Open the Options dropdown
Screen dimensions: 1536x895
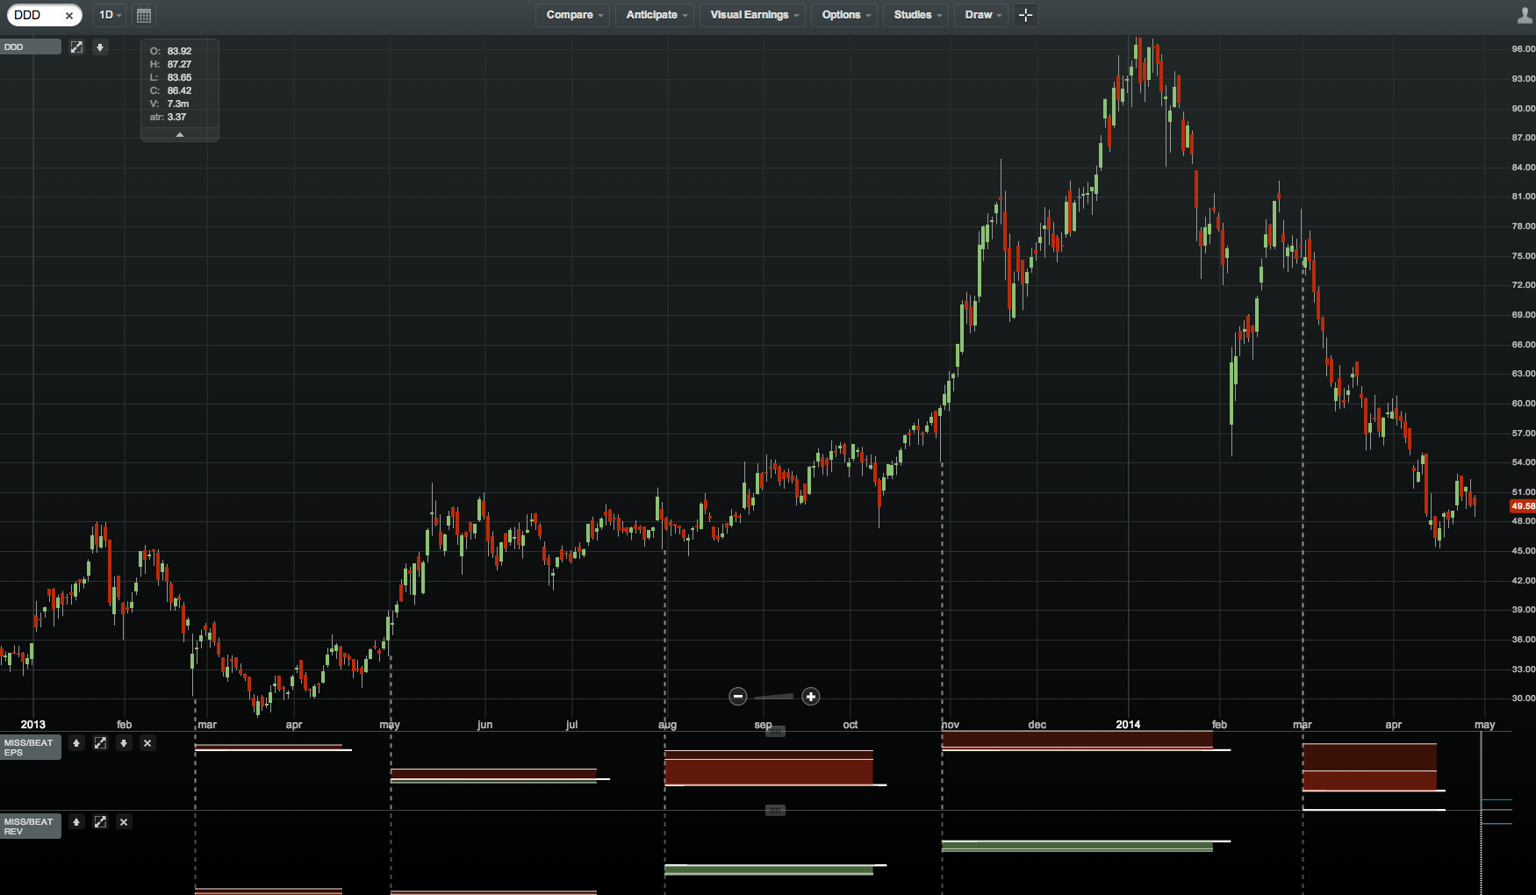(x=845, y=15)
